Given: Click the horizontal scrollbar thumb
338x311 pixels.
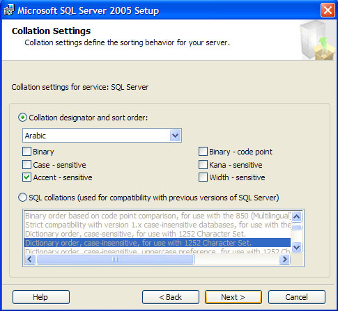Looking at the screenshot, I should pyautogui.click(x=115, y=259).
